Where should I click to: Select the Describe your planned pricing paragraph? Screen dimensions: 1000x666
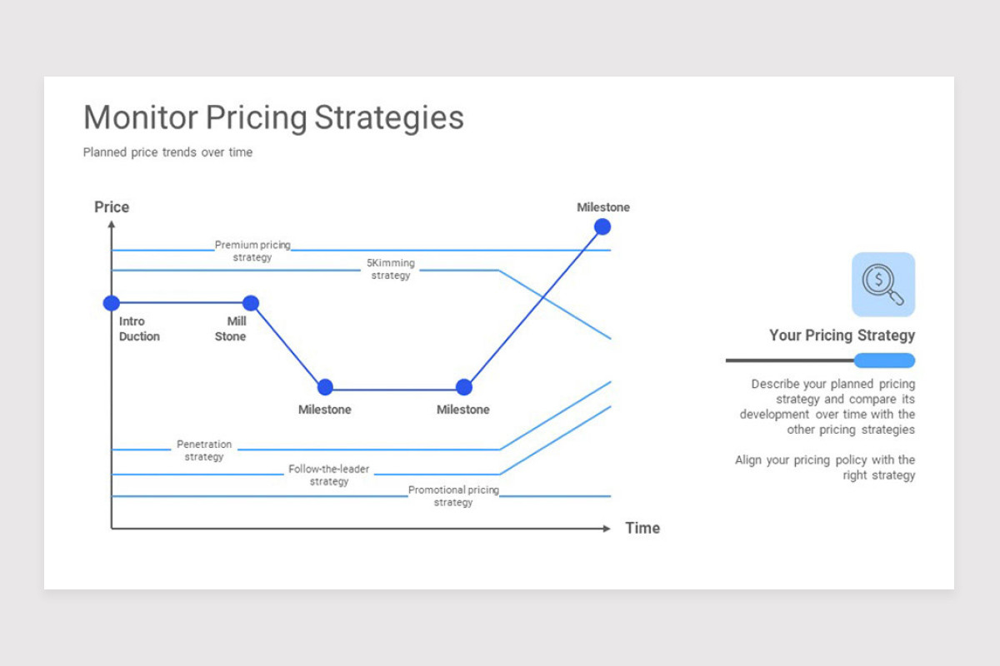coord(827,407)
